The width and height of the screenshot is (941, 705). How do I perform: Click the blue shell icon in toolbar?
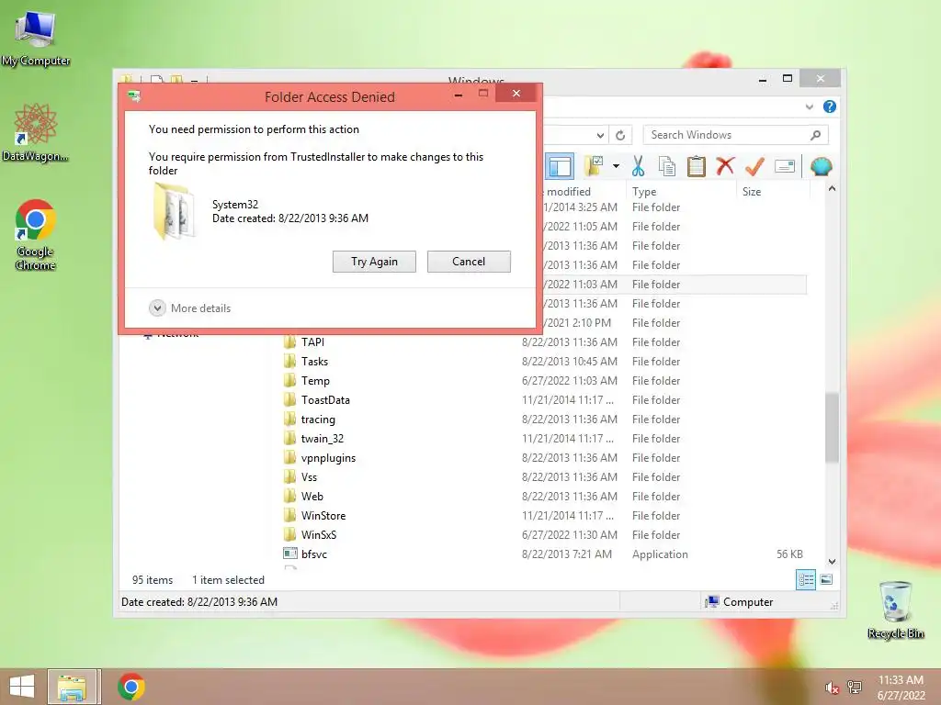[x=821, y=166]
